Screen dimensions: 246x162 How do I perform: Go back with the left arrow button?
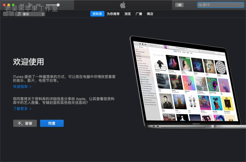(x=6, y=14)
